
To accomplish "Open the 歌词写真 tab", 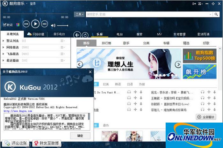I will [203, 34].
